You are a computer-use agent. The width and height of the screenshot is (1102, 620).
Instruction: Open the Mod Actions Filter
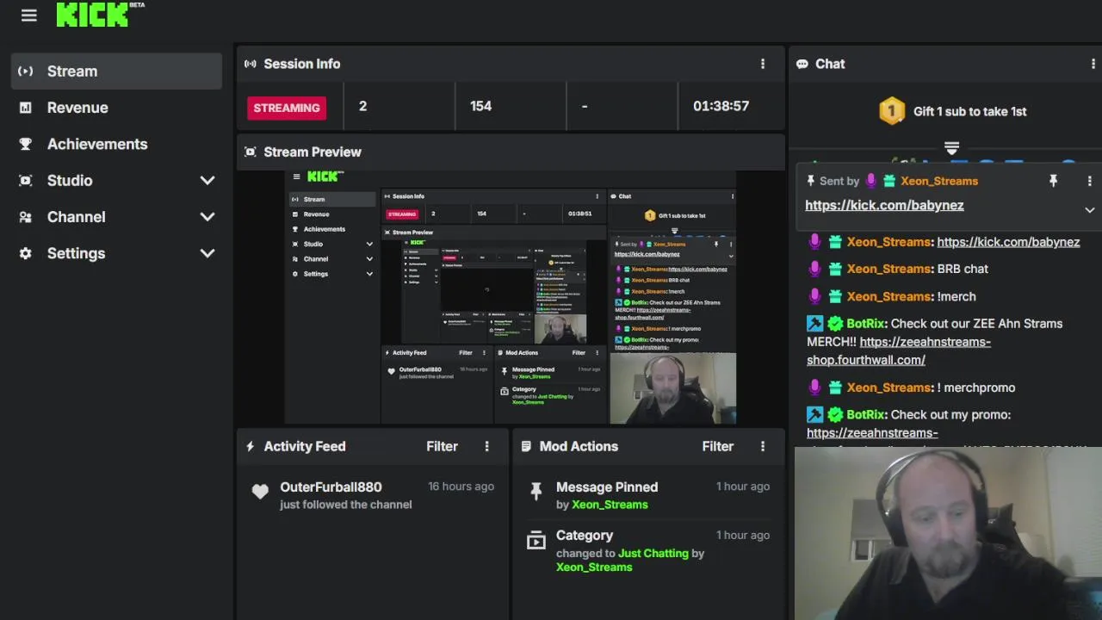(x=717, y=446)
